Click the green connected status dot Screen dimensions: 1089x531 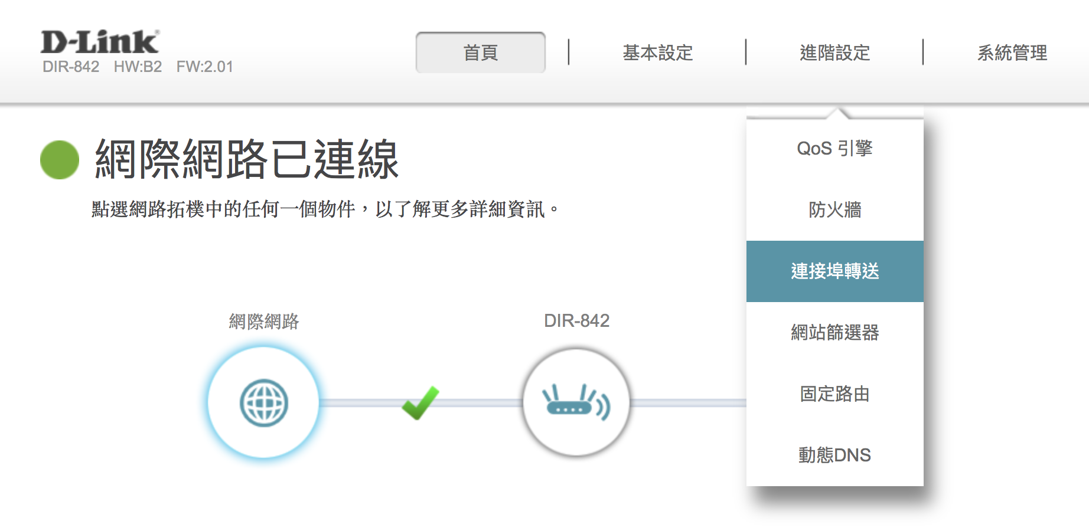[60, 160]
